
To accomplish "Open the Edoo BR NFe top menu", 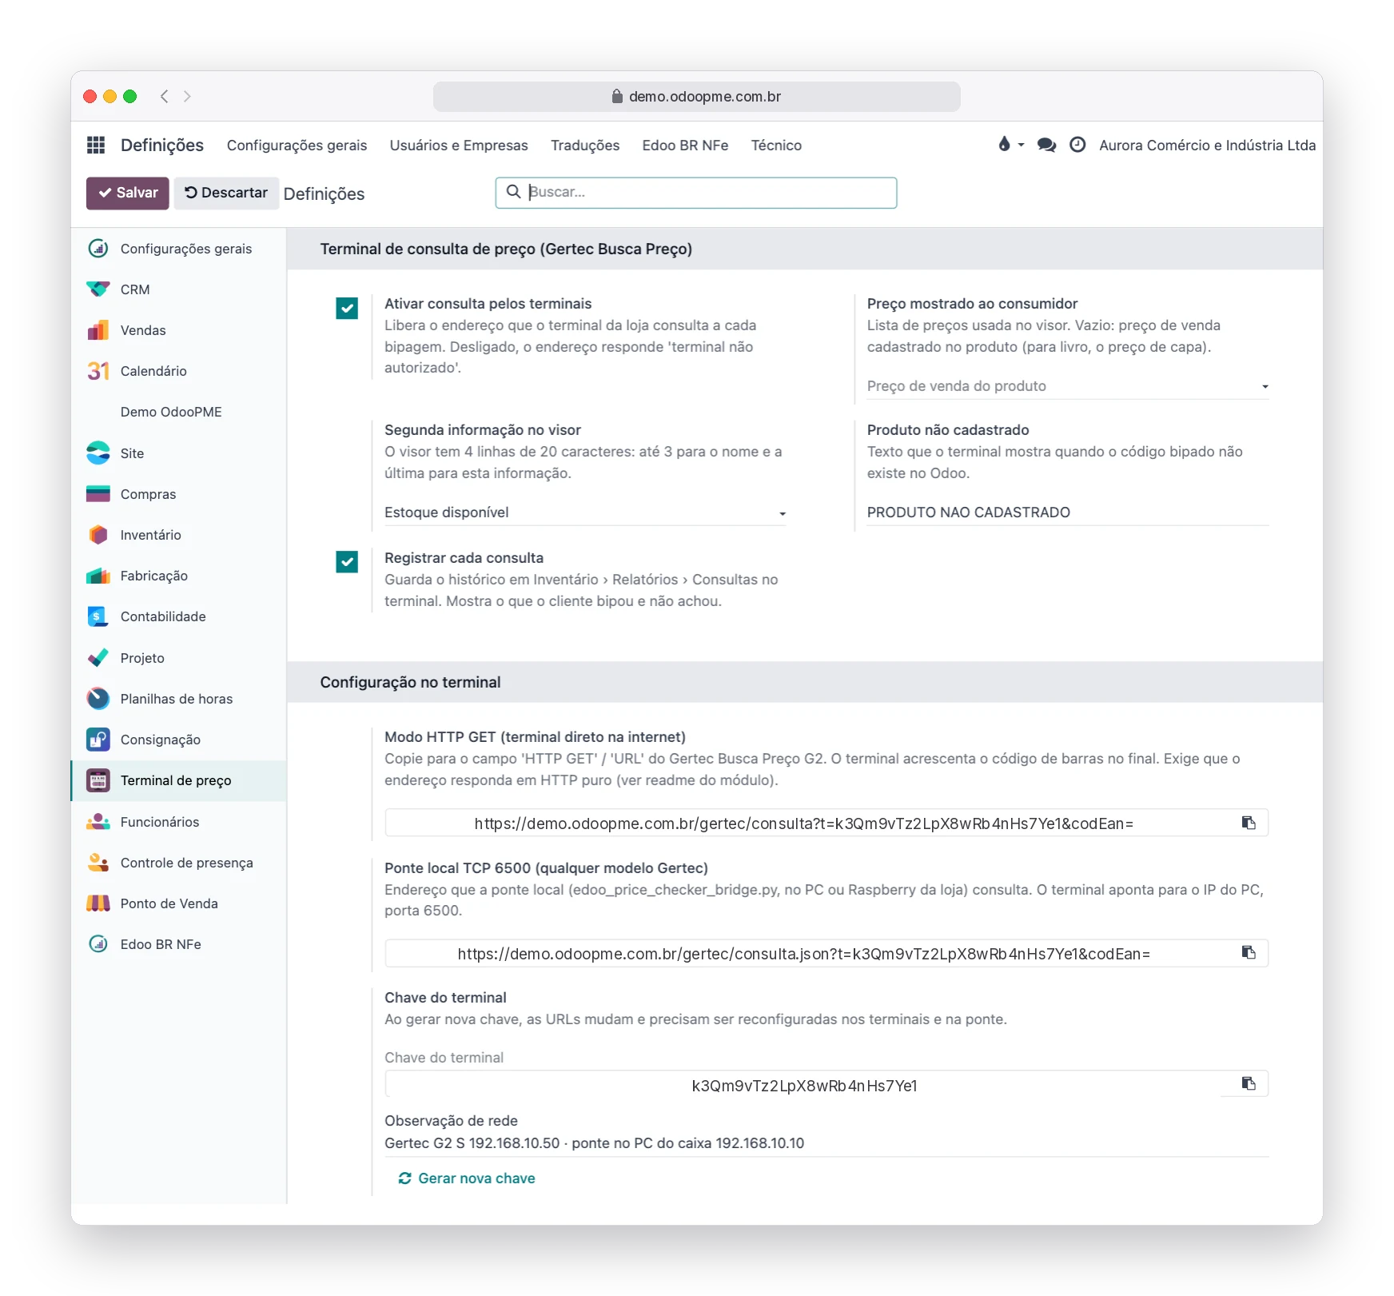I will click(x=685, y=146).
